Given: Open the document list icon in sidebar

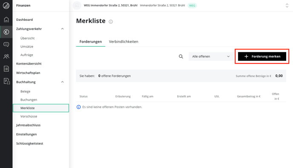Looking at the screenshot, I should click(x=6, y=69).
